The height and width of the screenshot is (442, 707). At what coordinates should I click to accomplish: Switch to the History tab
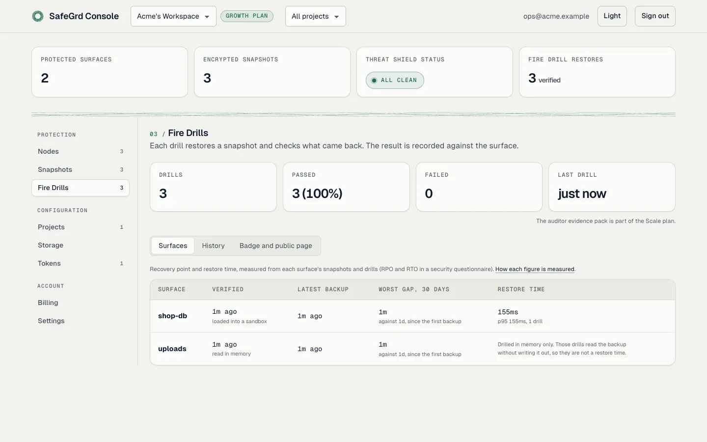[213, 246]
